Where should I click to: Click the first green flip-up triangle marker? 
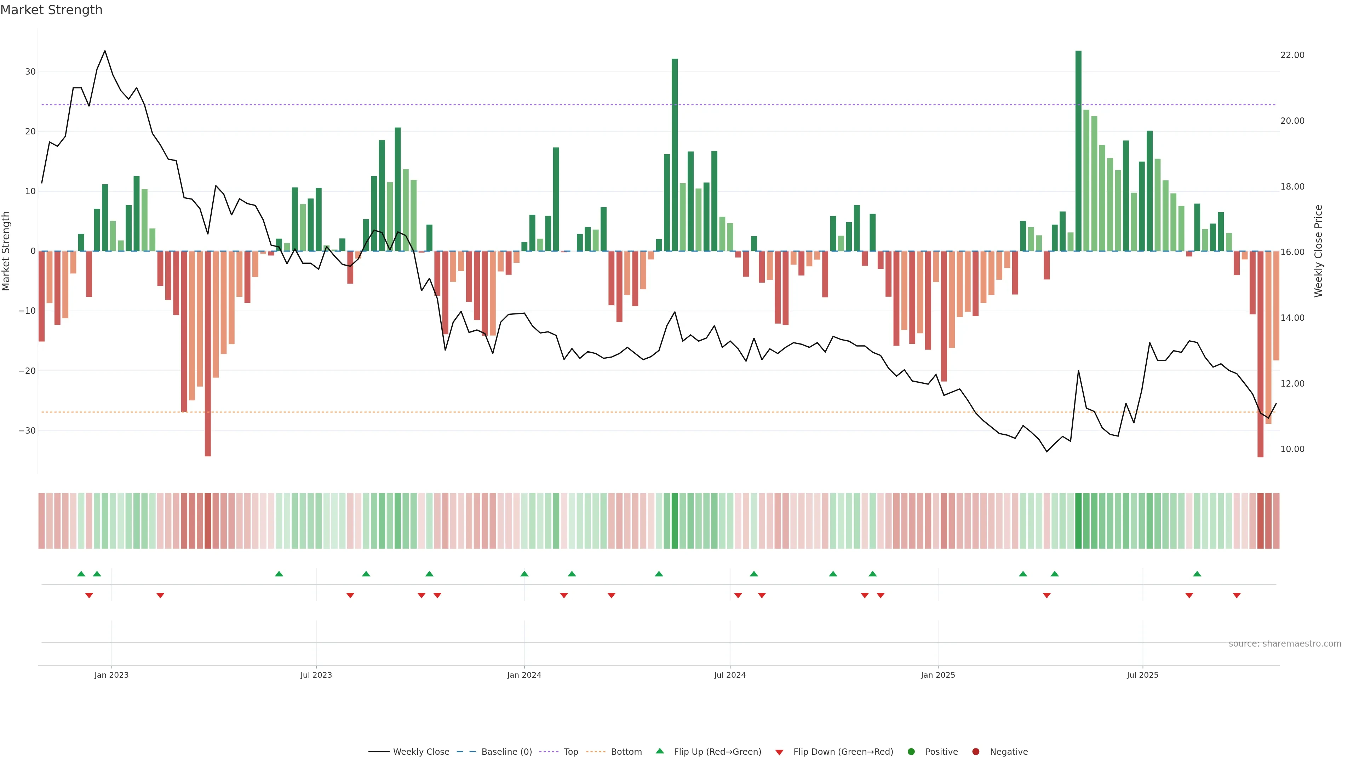pyautogui.click(x=81, y=574)
